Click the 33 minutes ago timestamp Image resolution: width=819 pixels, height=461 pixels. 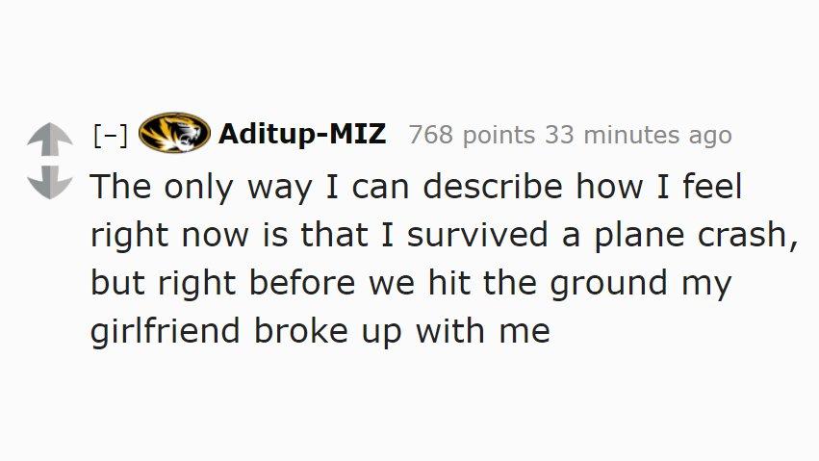tap(638, 136)
